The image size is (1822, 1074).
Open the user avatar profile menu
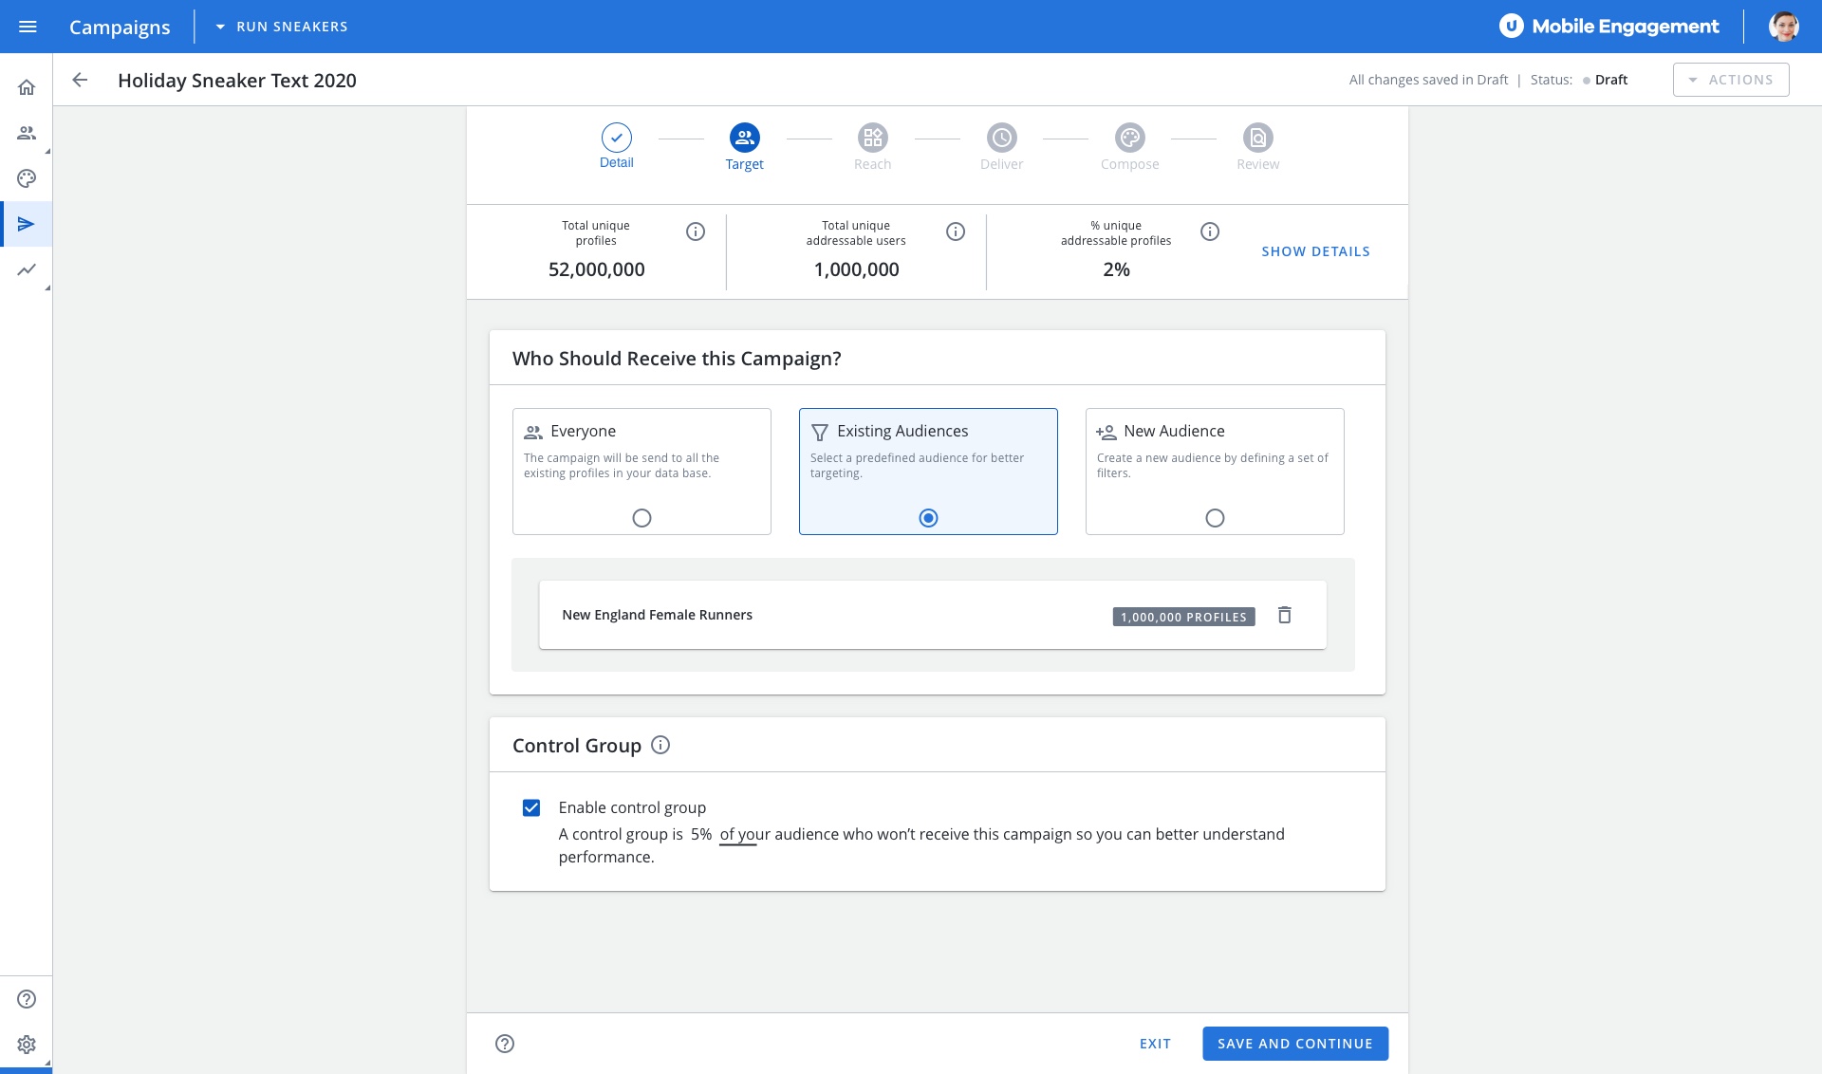click(x=1784, y=27)
